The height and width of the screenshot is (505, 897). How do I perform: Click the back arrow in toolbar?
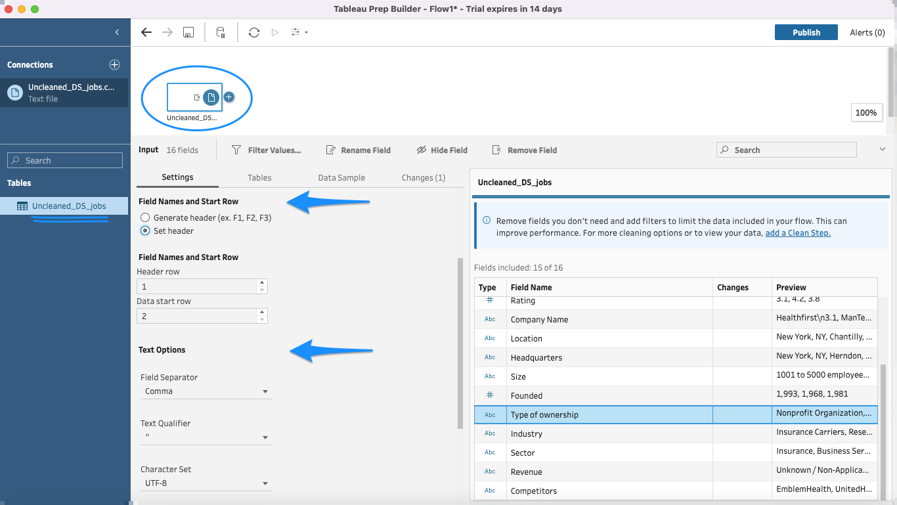coord(146,32)
